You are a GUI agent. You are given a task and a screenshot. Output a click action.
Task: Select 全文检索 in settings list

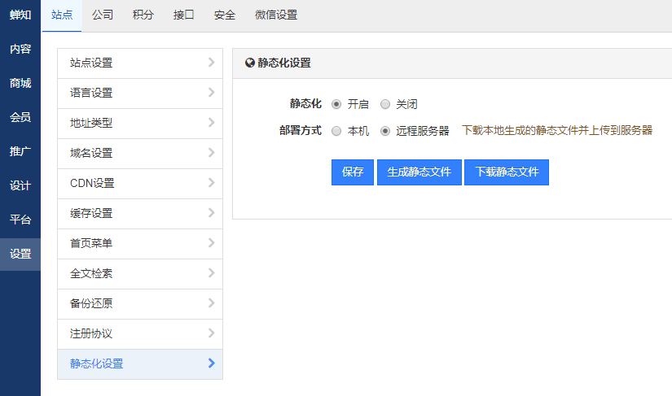coord(91,273)
